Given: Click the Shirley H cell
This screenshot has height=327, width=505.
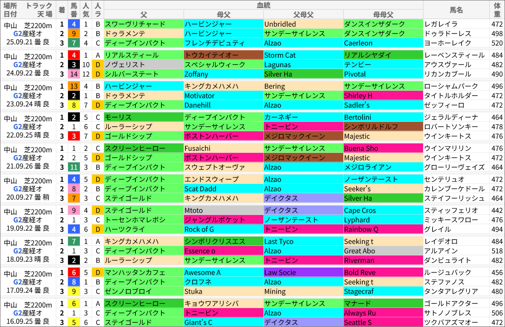Looking at the screenshot, I should (383, 96).
